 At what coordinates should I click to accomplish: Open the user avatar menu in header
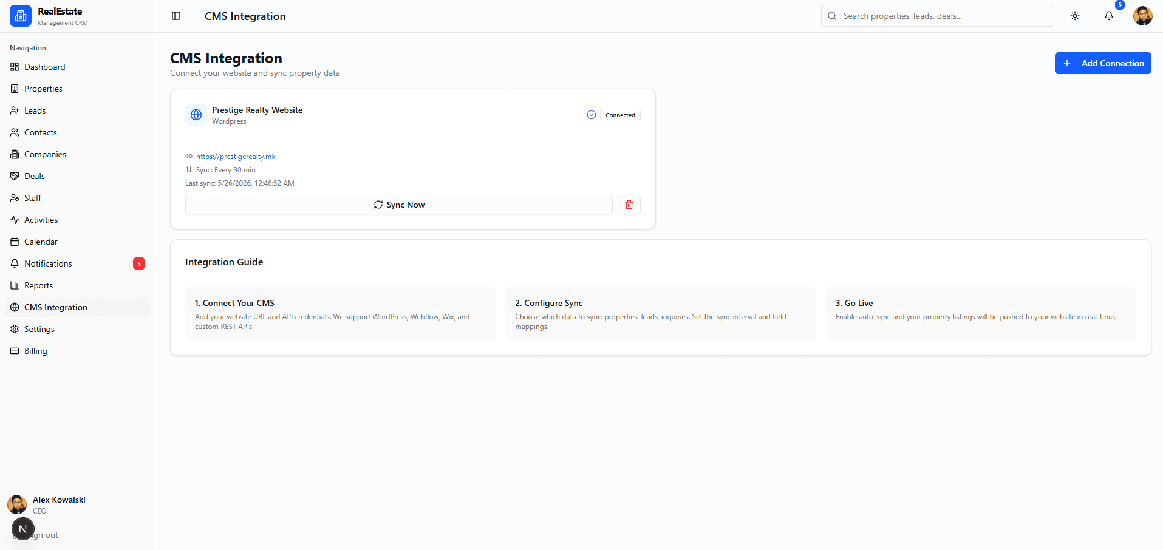[1143, 16]
